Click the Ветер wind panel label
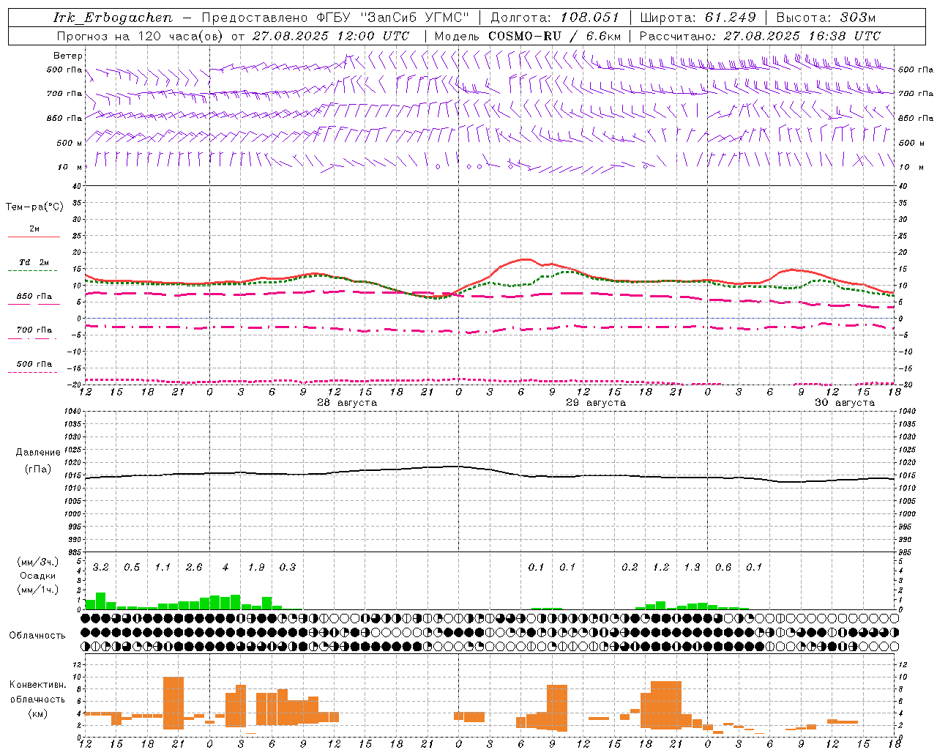Screen dimensions: 937x750 click(x=67, y=56)
